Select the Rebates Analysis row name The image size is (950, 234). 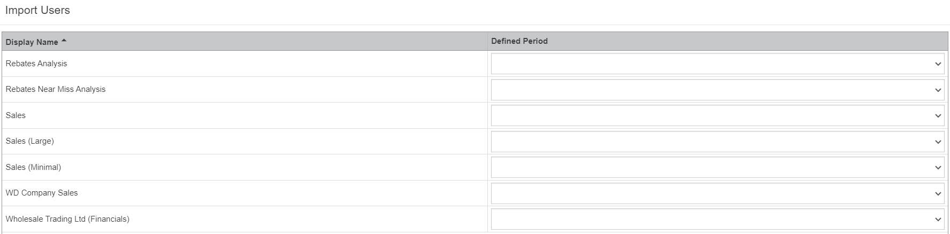click(x=36, y=64)
